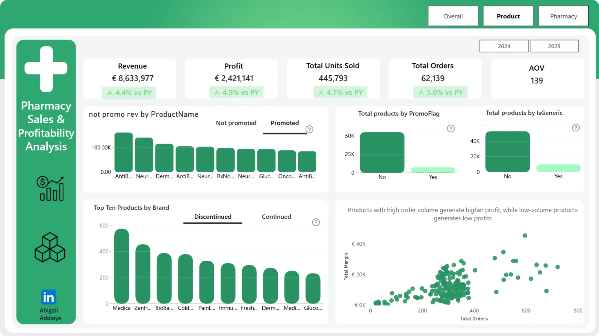Click the sales chart icon in sidebar
This screenshot has width=599, height=336.
coord(50,189)
